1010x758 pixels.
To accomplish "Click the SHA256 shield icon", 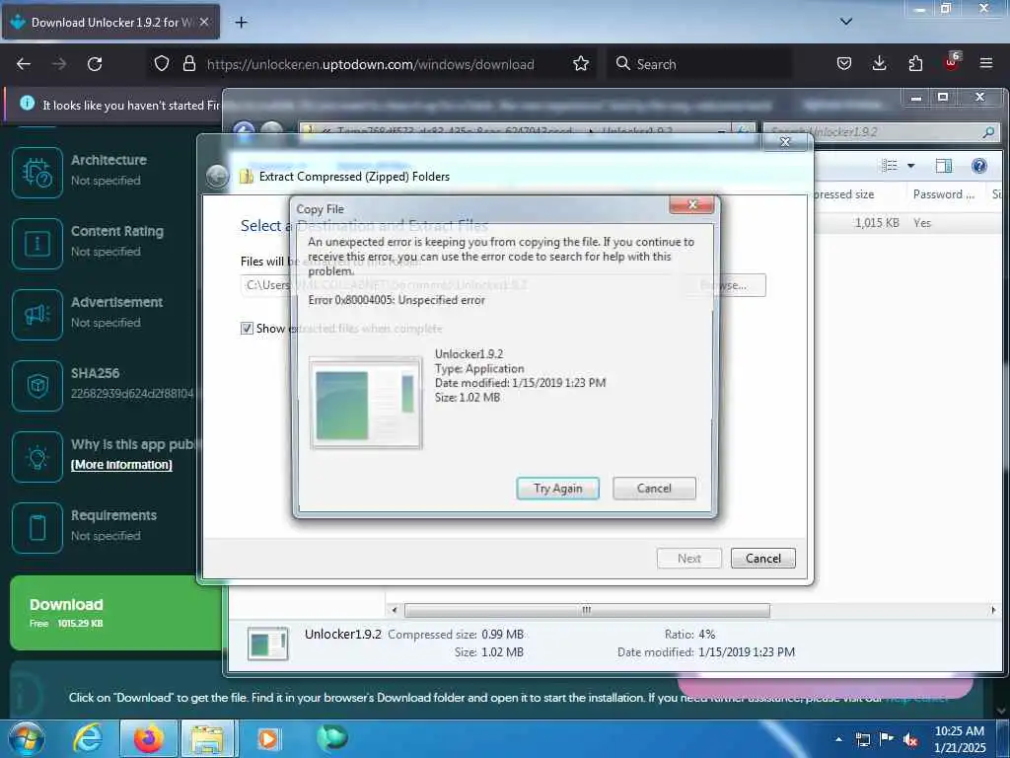I will 37,386.
